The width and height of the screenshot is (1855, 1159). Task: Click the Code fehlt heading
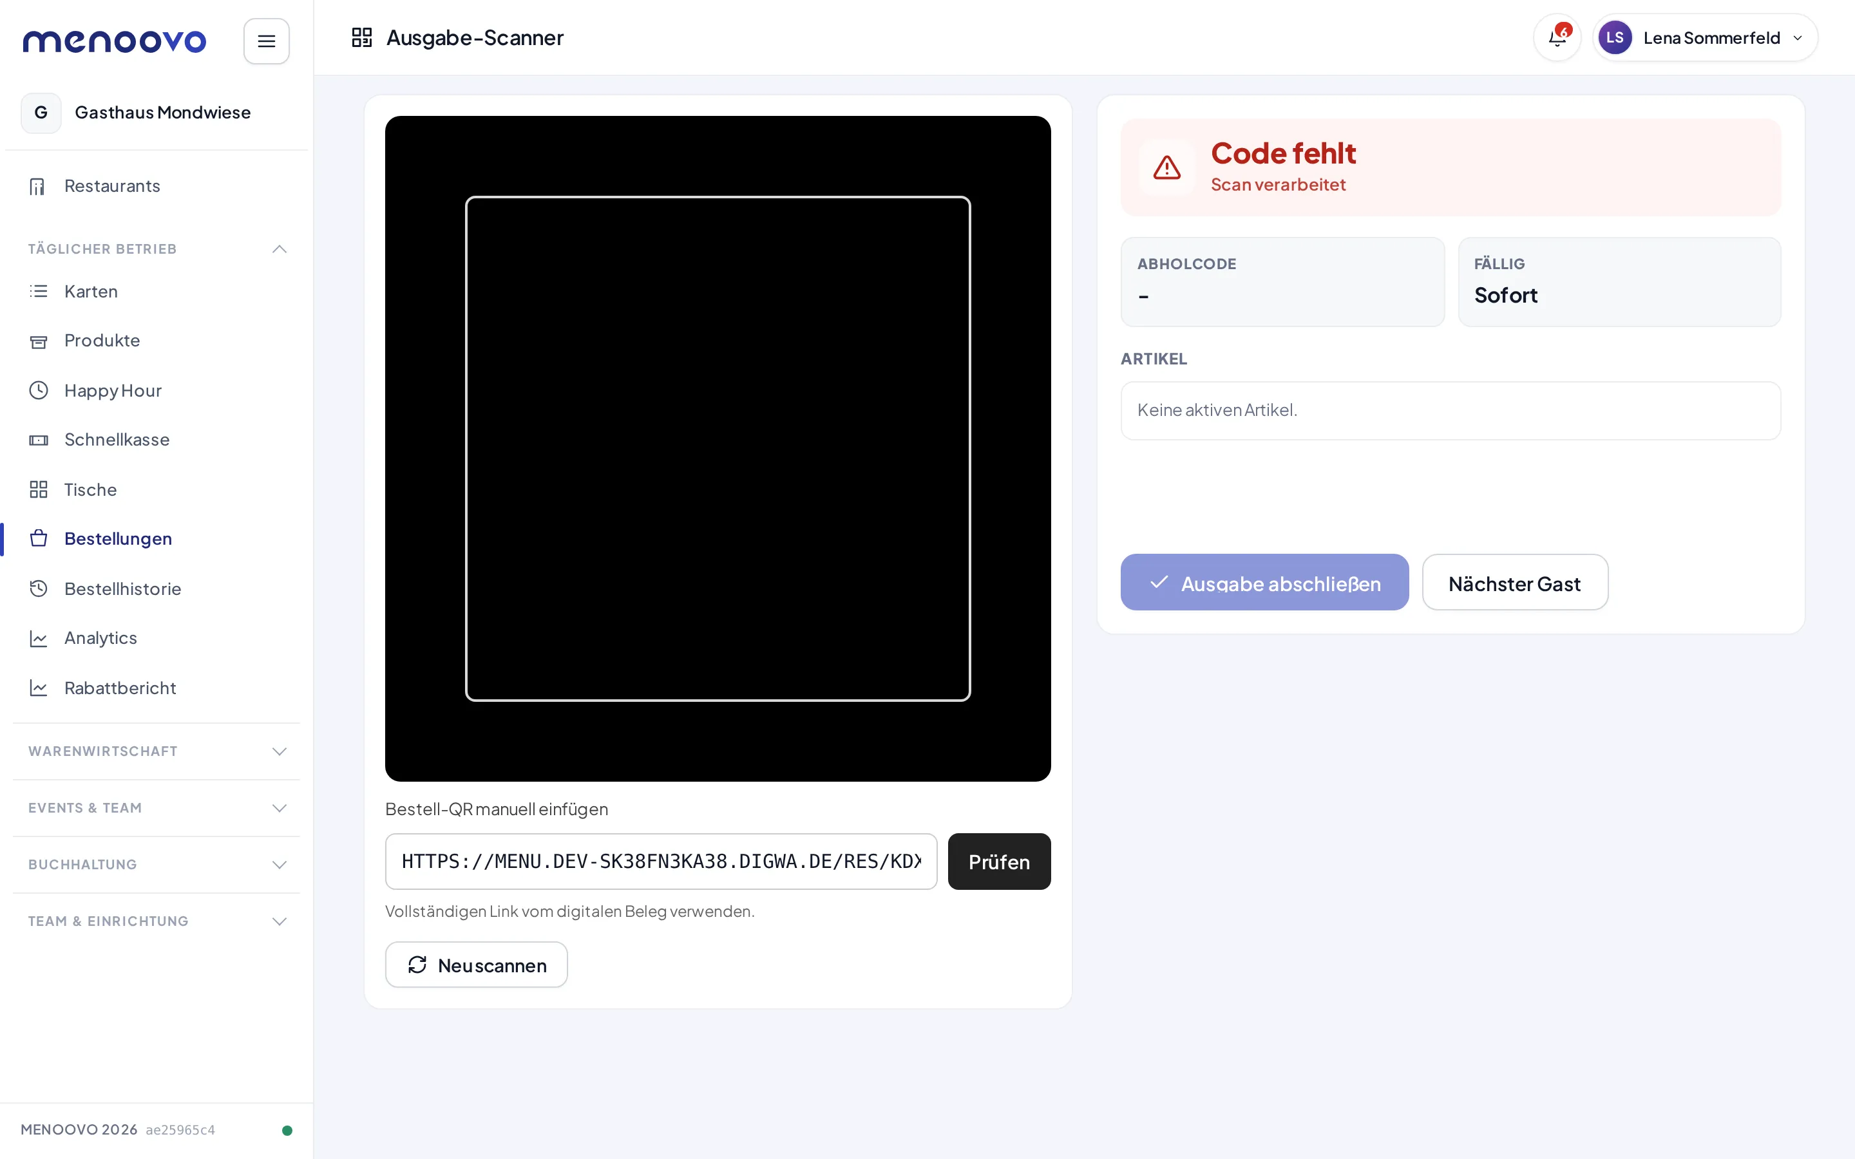1283,153
